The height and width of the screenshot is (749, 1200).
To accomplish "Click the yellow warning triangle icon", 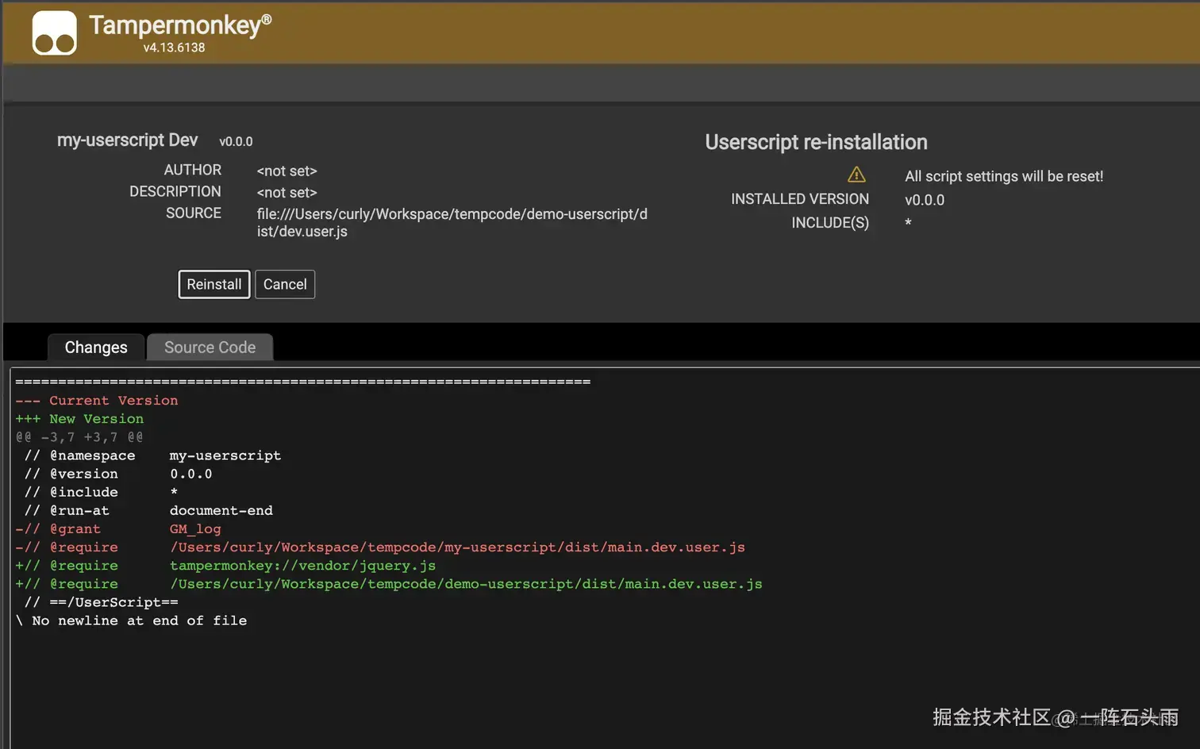I will point(856,175).
